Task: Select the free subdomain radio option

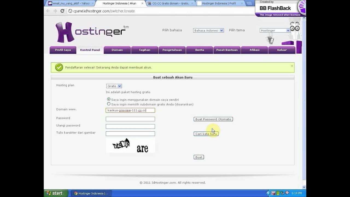Action: pos(109,104)
